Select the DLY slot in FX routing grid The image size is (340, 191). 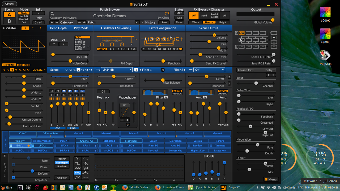[x=241, y=33]
